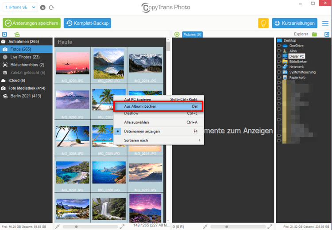The height and width of the screenshot is (230, 332).
Task: Select iCloud (6) in sidebar
Action: point(26,81)
